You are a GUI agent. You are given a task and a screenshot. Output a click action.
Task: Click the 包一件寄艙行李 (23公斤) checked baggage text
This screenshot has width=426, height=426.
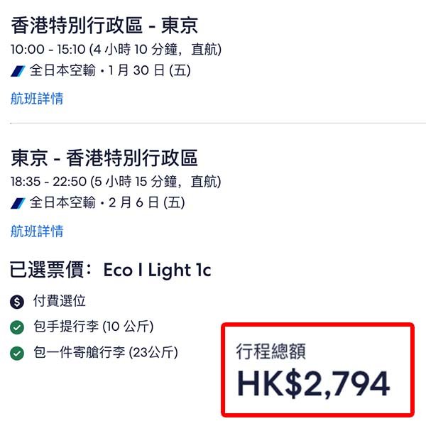105,352
